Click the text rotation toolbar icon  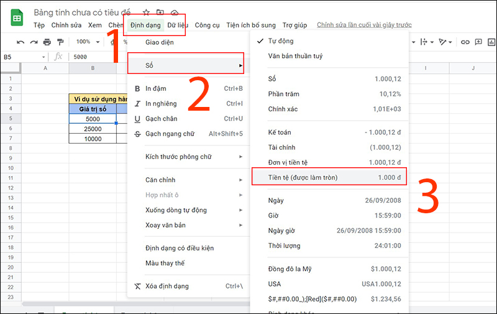(442, 42)
